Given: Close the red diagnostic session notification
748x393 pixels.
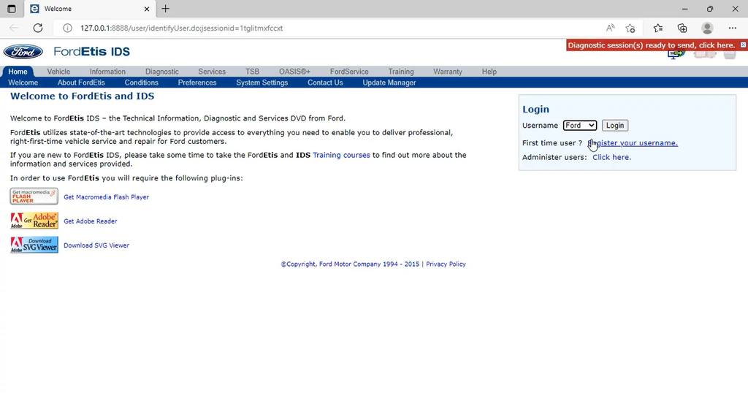Looking at the screenshot, I should (743, 45).
